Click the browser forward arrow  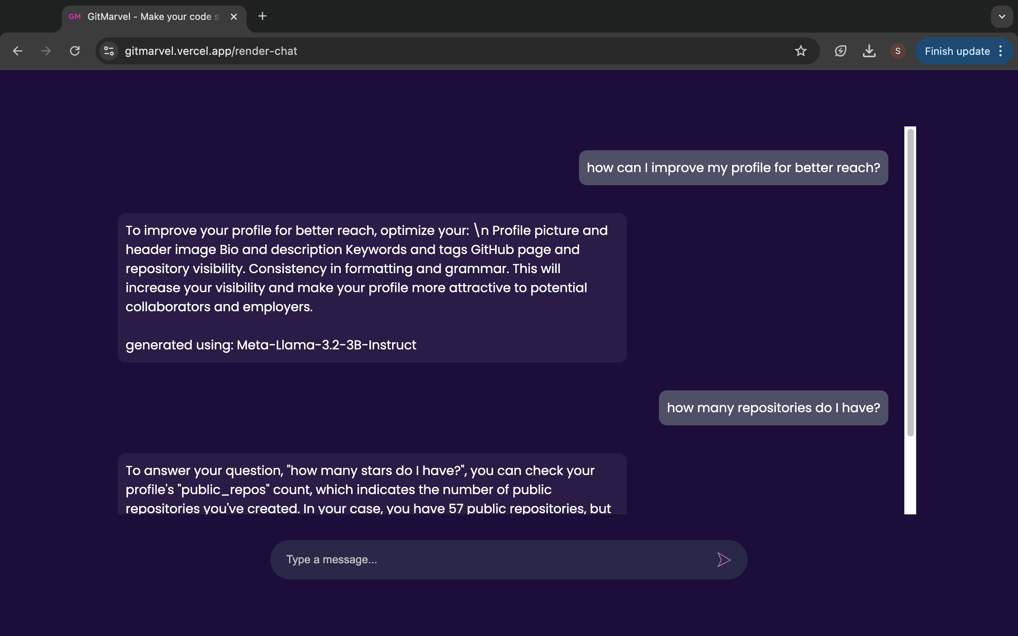tap(46, 51)
